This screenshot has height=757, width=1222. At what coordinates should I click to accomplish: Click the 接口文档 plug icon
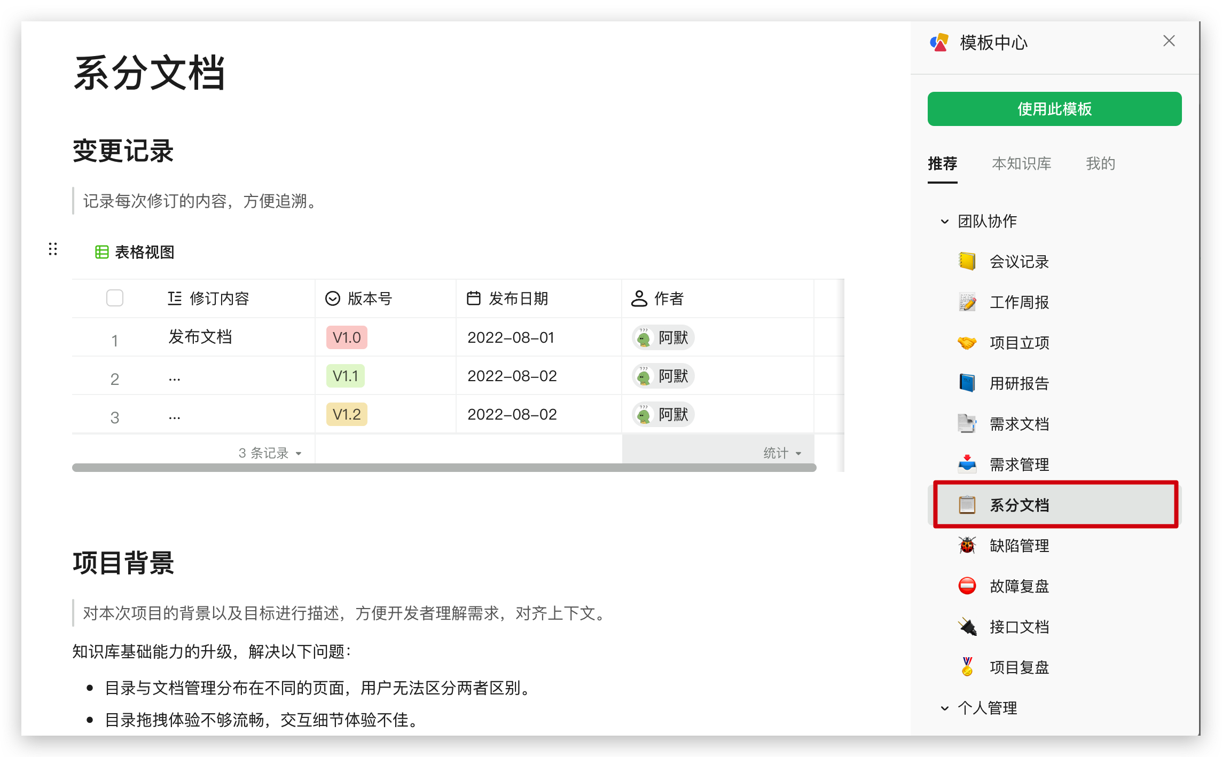(967, 627)
